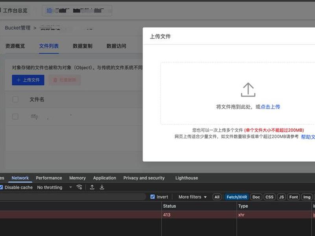Open the Lighthouse tab
The width and height of the screenshot is (315, 236).
(x=186, y=178)
